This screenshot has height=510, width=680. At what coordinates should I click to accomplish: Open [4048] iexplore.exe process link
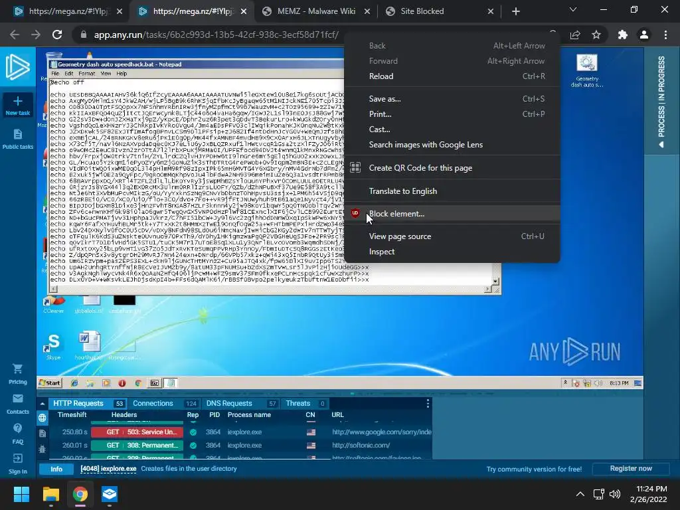[x=108, y=469]
